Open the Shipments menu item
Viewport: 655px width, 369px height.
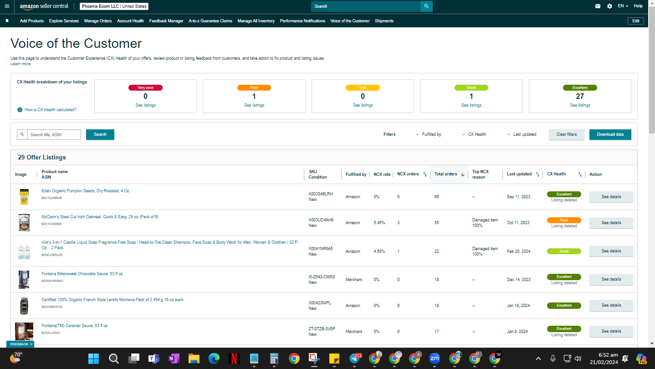384,21
